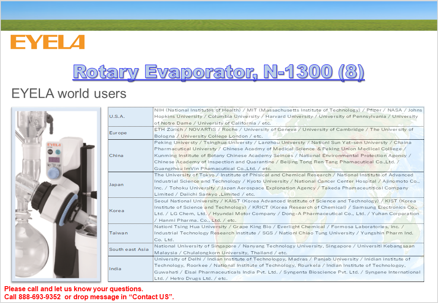Click the user list starting "University of Delhi"

pyautogui.click(x=288, y=269)
